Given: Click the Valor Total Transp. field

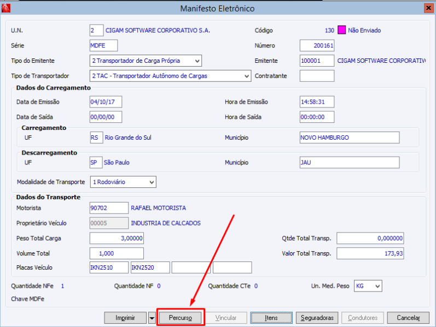Looking at the screenshot, I should [x=370, y=253].
